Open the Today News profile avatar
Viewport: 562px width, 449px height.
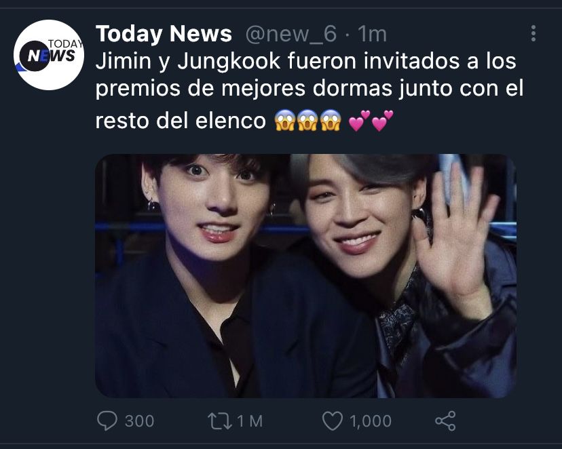(49, 55)
